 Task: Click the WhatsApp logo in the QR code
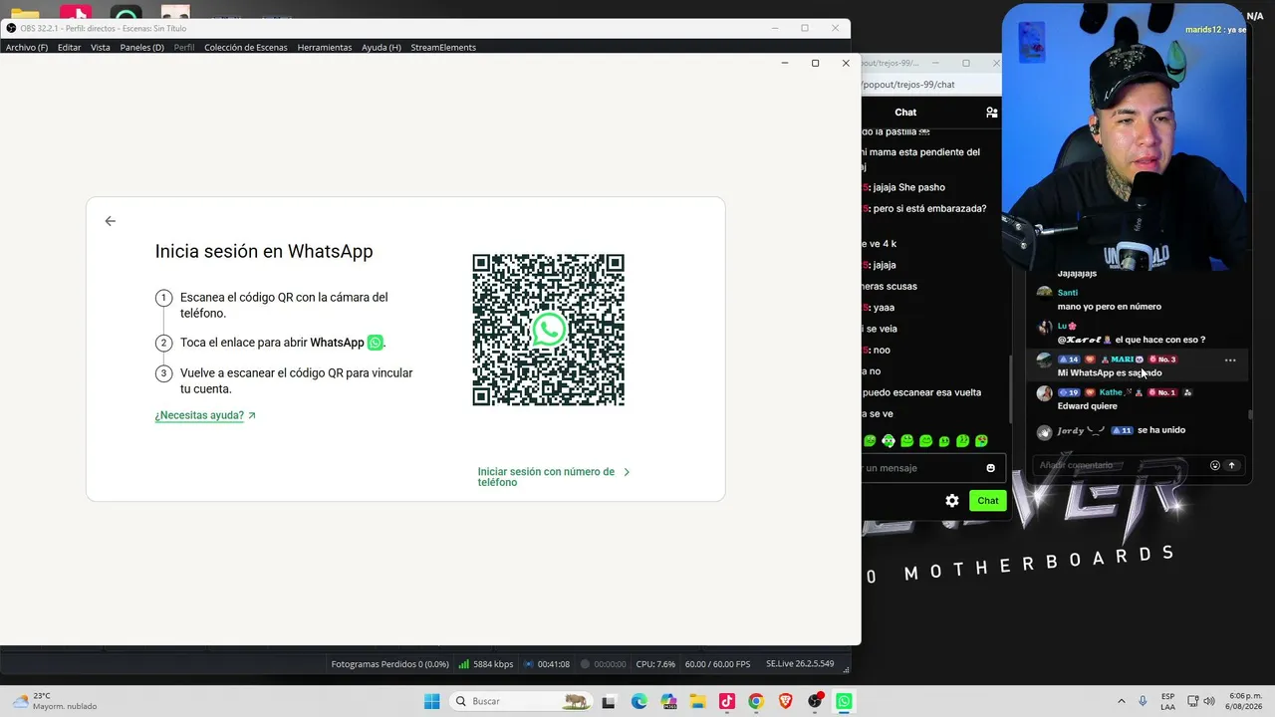[x=549, y=330]
